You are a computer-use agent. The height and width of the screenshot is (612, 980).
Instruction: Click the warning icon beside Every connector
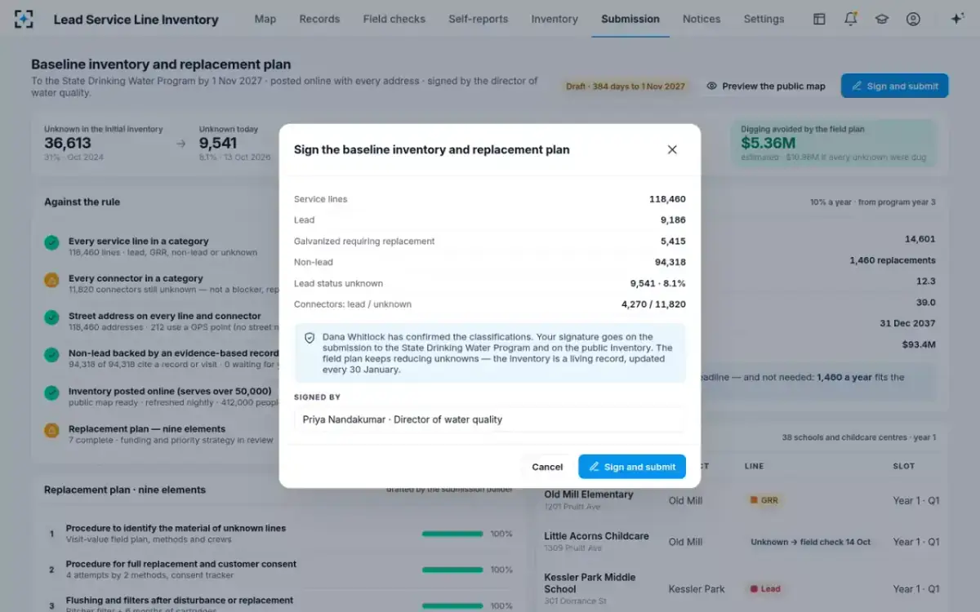pos(51,280)
